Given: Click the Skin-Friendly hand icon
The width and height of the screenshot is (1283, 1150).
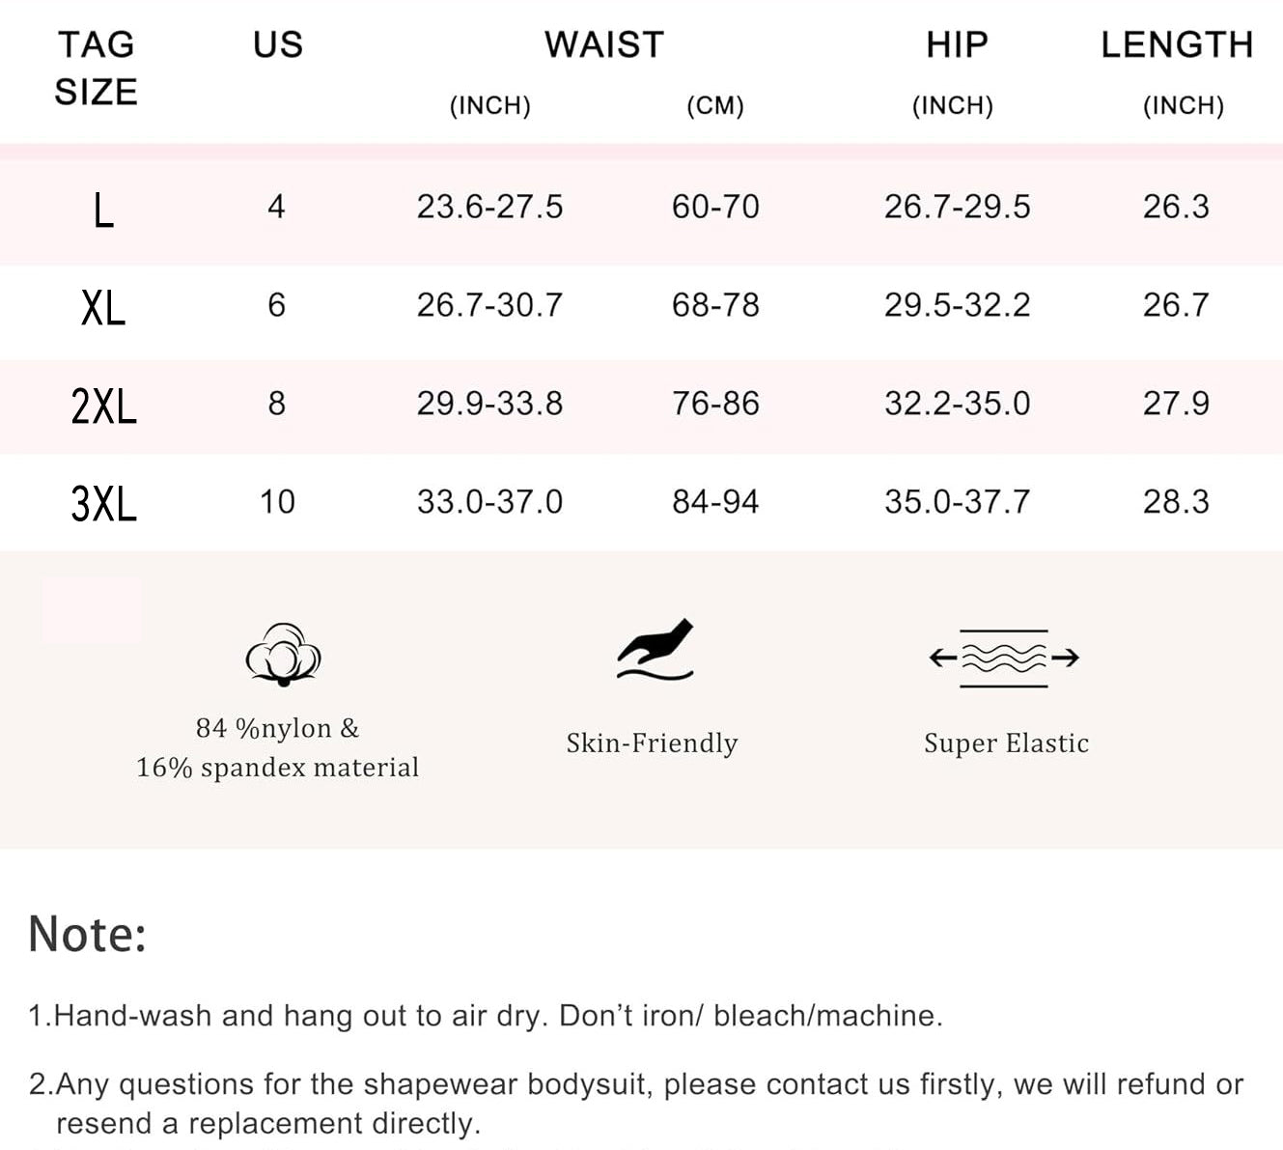Looking at the screenshot, I should click(655, 650).
